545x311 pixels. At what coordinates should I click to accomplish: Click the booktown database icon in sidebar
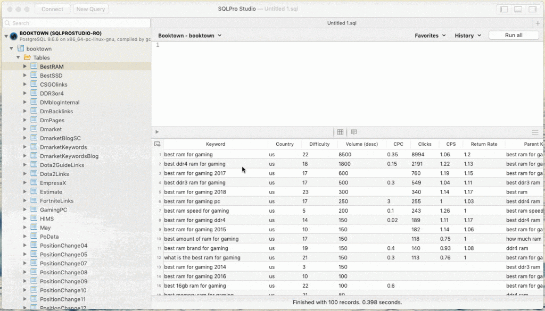21,48
